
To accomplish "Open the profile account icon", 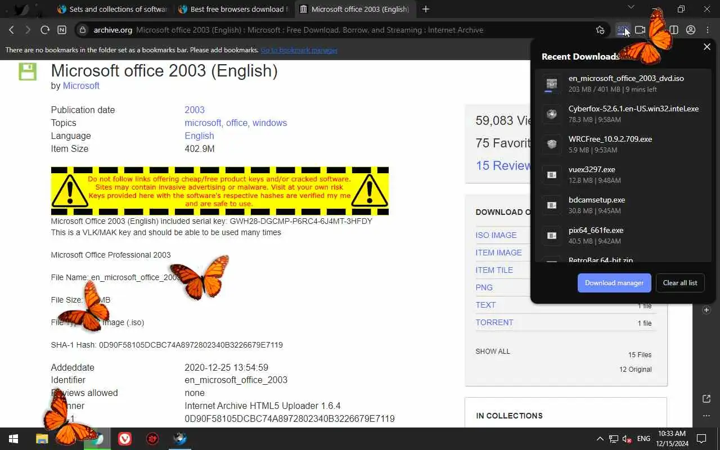I will [x=691, y=30].
